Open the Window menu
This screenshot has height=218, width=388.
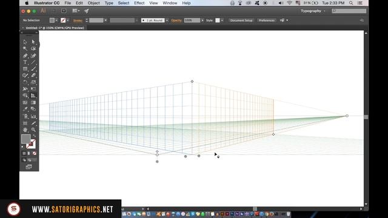[170, 3]
